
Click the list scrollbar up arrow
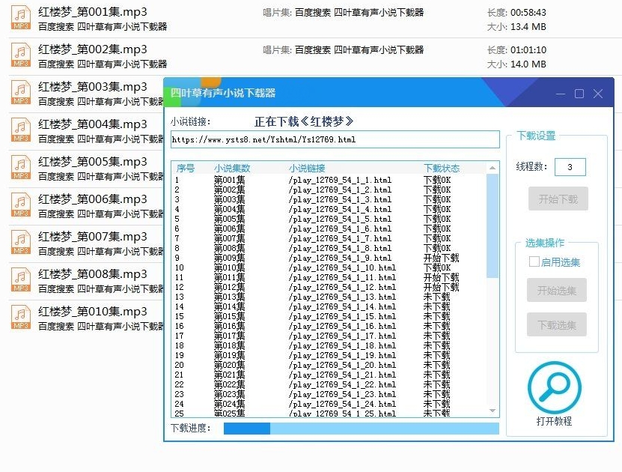coord(493,168)
